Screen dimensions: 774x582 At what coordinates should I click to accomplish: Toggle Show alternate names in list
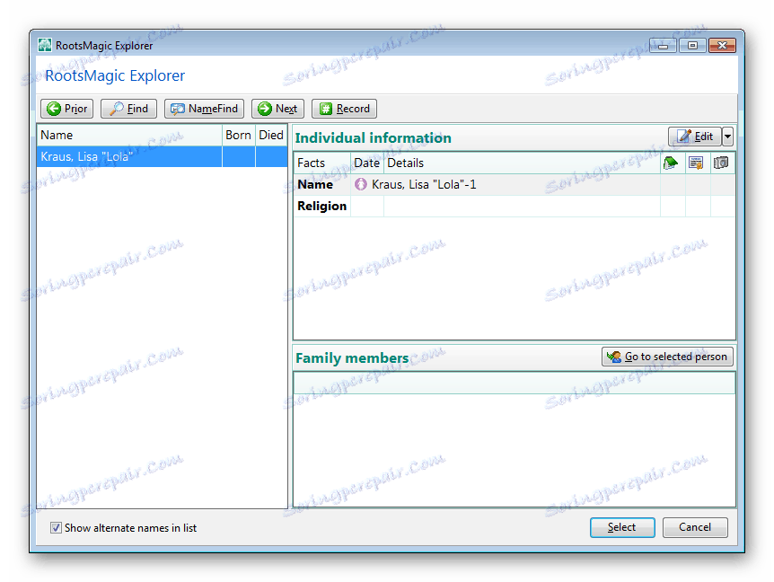56,528
